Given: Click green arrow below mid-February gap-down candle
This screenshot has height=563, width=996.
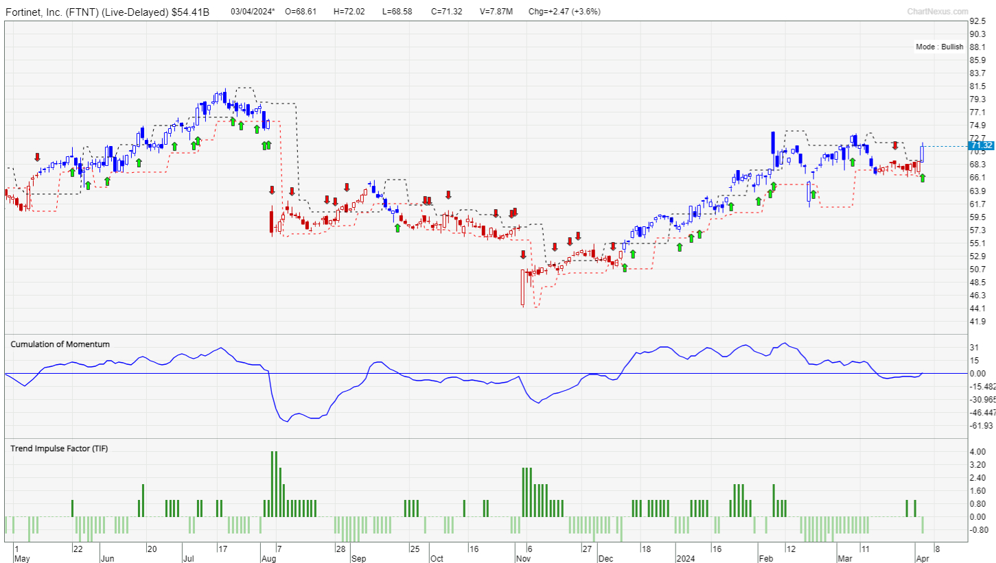Looking at the screenshot, I should tap(813, 194).
